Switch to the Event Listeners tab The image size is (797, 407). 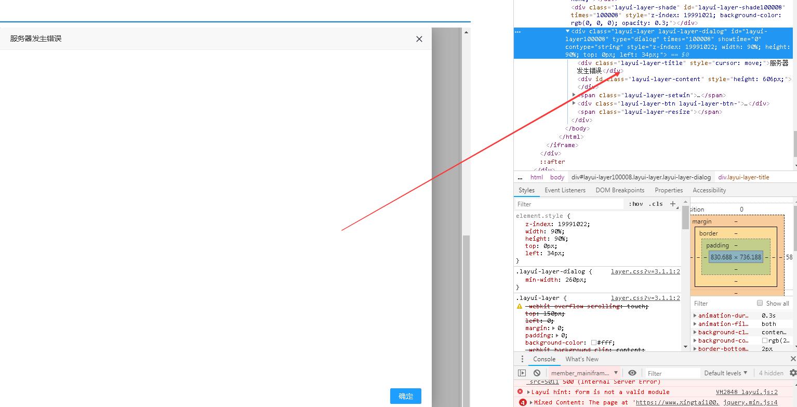click(x=565, y=190)
